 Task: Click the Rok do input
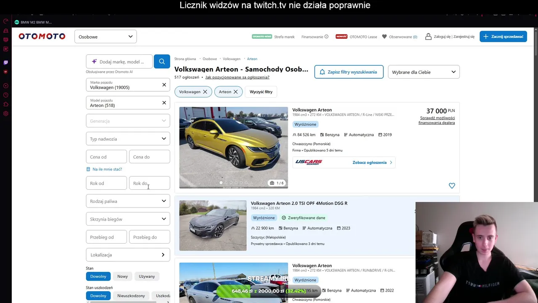click(150, 183)
